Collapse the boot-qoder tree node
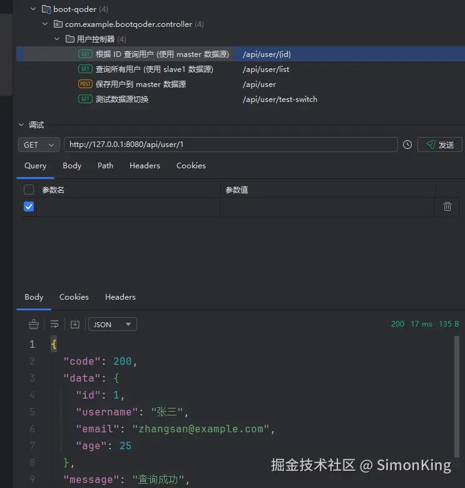 point(34,9)
